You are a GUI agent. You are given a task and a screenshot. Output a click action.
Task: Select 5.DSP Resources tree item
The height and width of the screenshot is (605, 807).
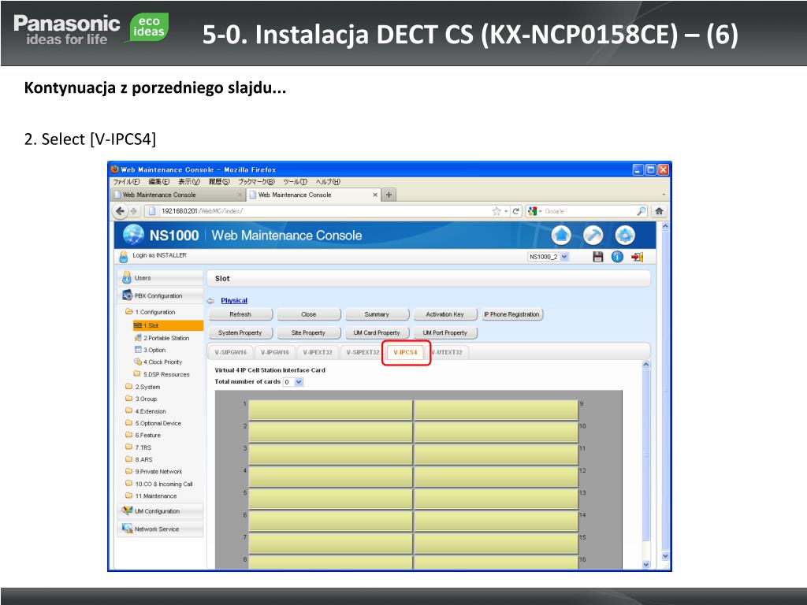[x=162, y=374]
